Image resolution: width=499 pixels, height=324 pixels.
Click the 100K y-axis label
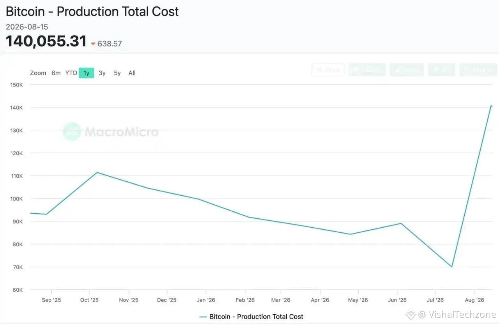tap(16, 198)
